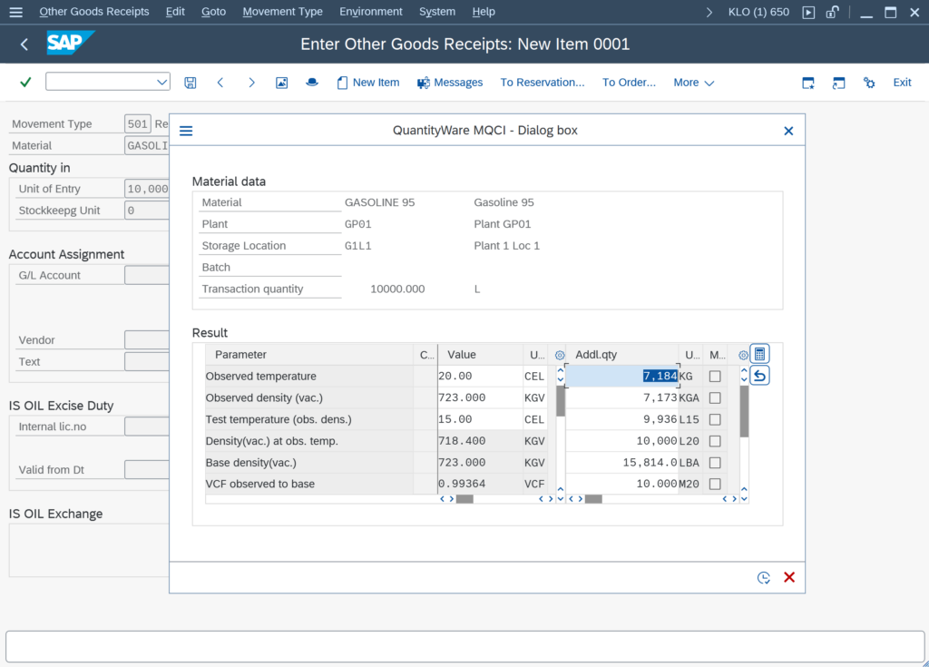Click the Vendor input field
The width and height of the screenshot is (929, 667).
(x=147, y=339)
